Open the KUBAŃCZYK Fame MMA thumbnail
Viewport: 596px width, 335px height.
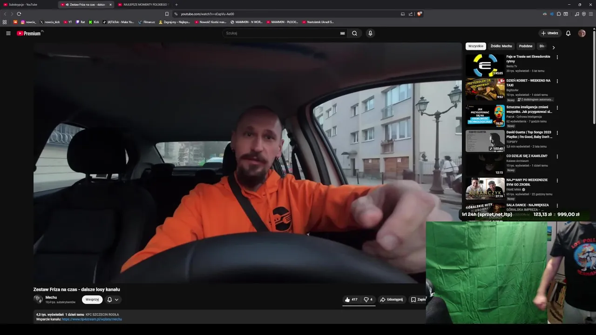click(485, 188)
